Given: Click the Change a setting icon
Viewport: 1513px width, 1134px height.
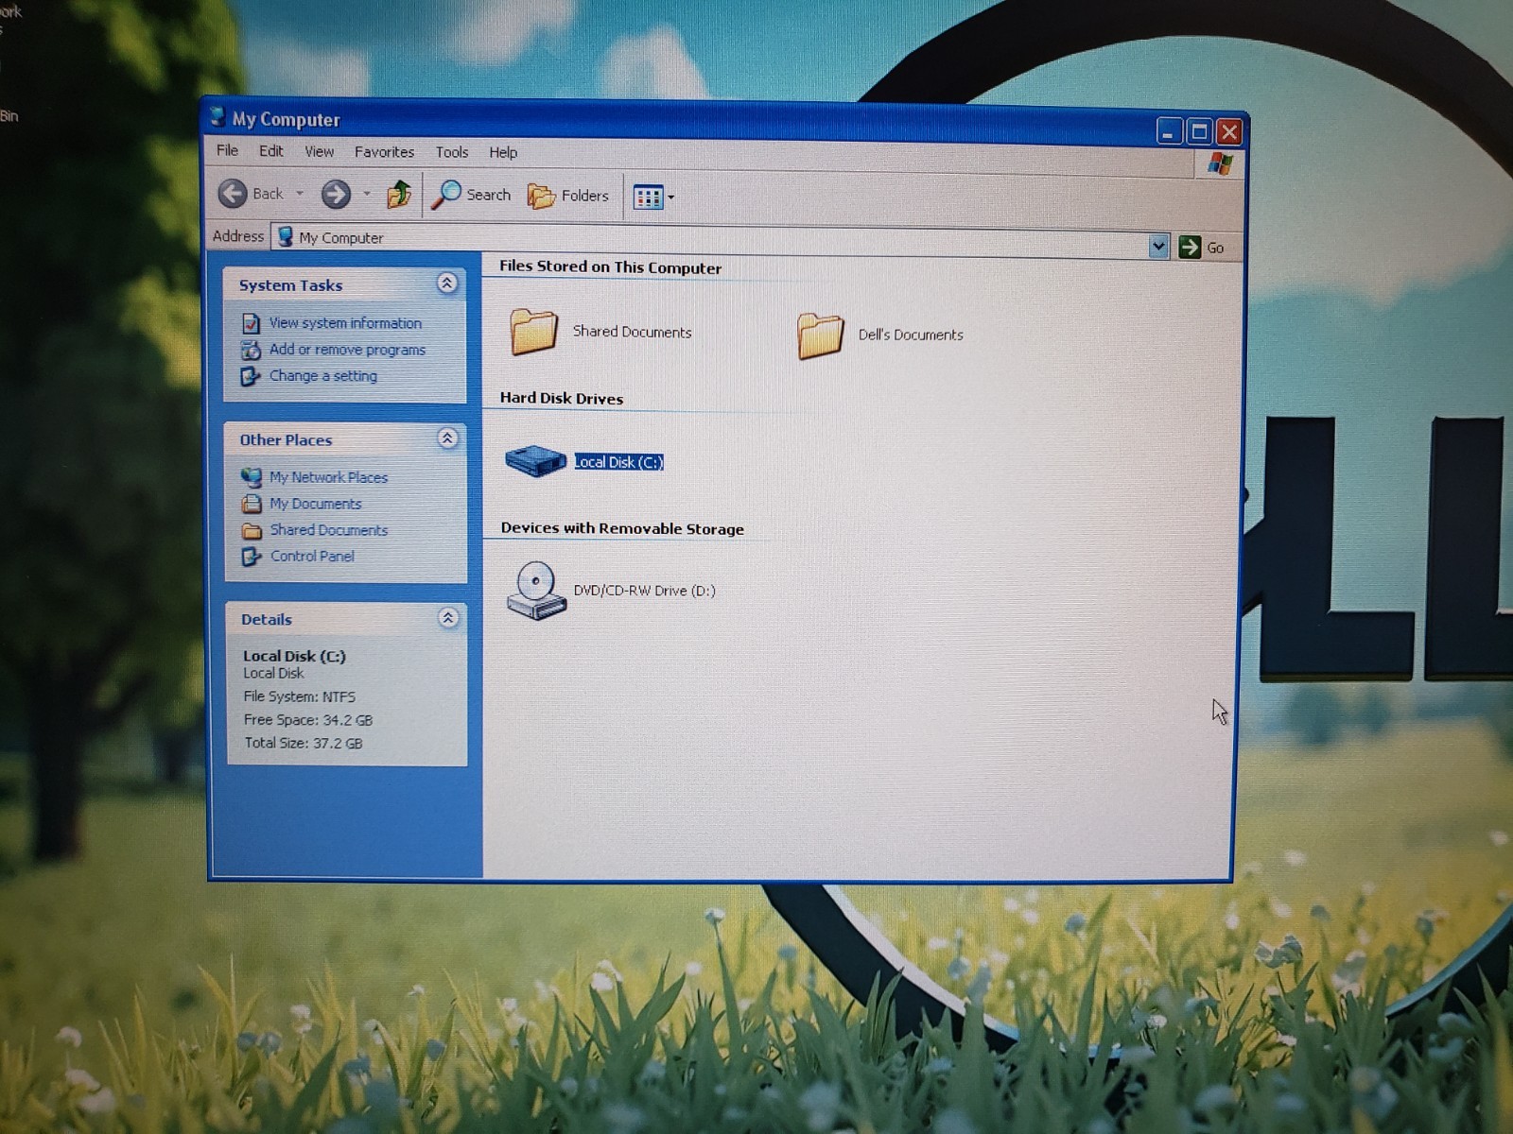Looking at the screenshot, I should click(251, 376).
